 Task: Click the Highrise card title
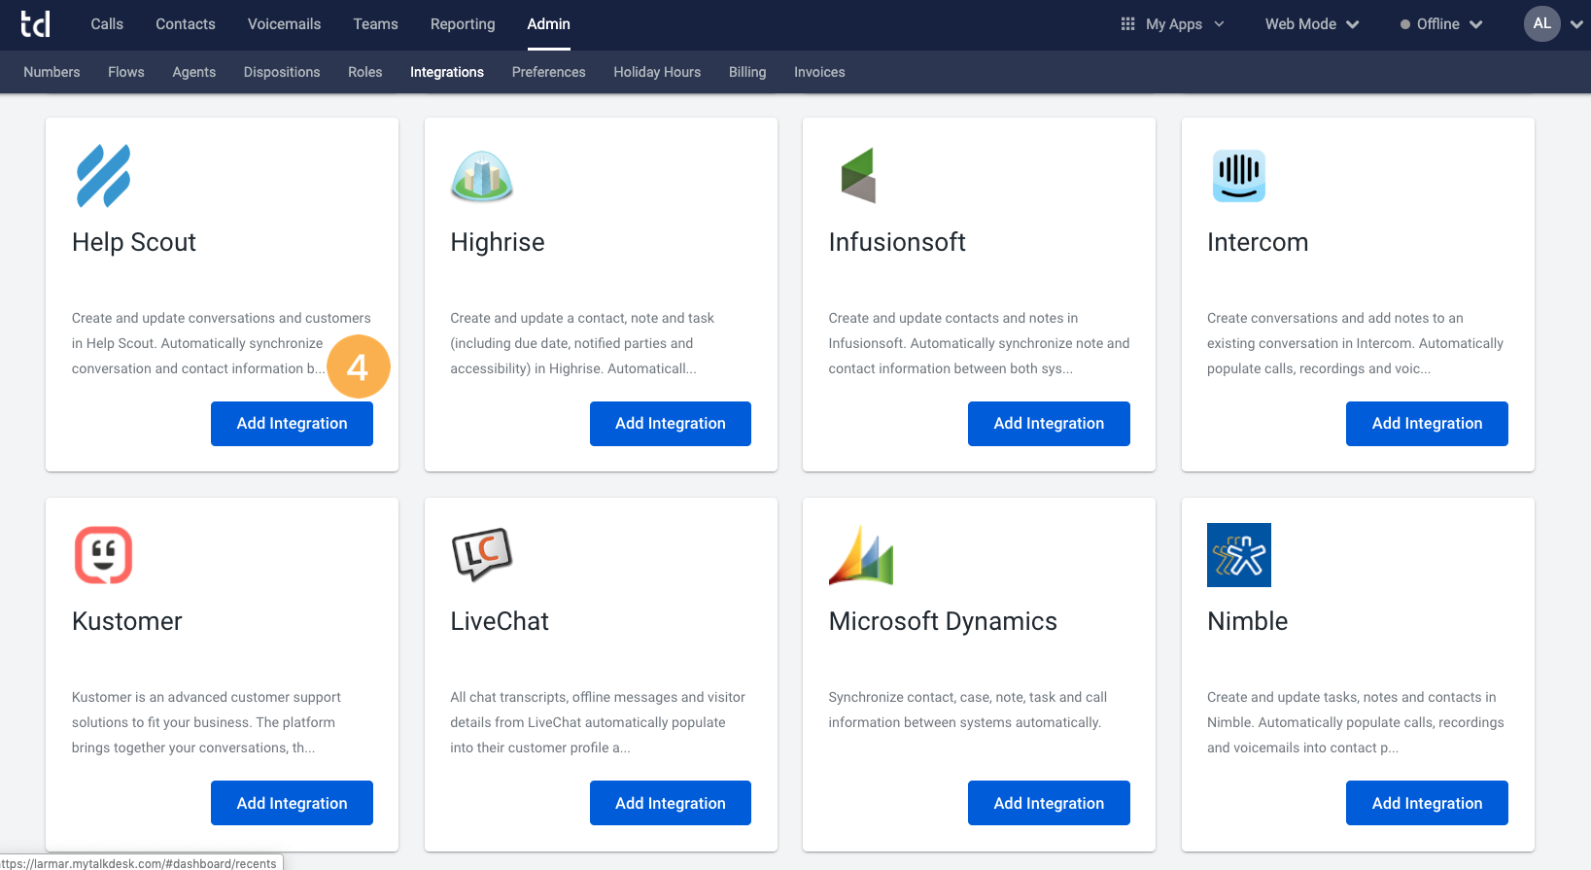click(498, 242)
